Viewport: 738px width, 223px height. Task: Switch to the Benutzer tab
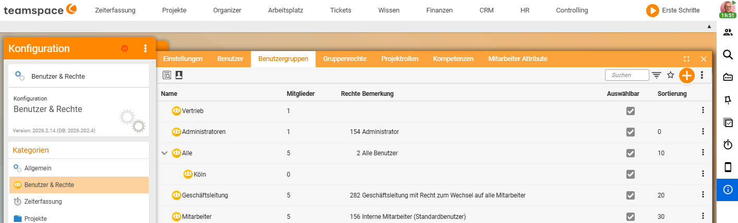[x=231, y=59]
